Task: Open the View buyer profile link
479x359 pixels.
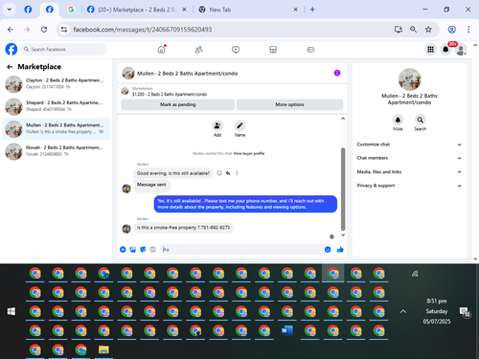Action: 249,153
